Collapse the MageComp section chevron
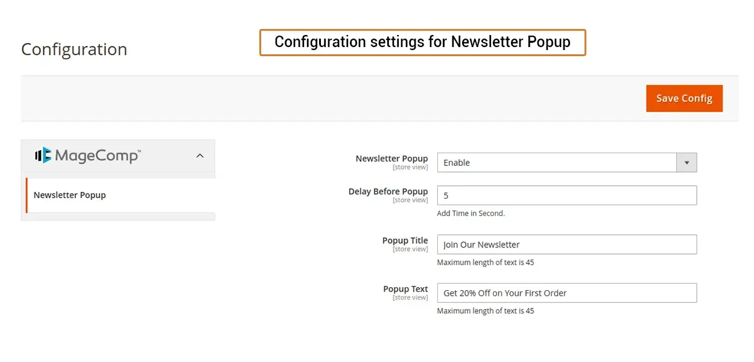This screenshot has height=362, width=754. pyautogui.click(x=200, y=156)
